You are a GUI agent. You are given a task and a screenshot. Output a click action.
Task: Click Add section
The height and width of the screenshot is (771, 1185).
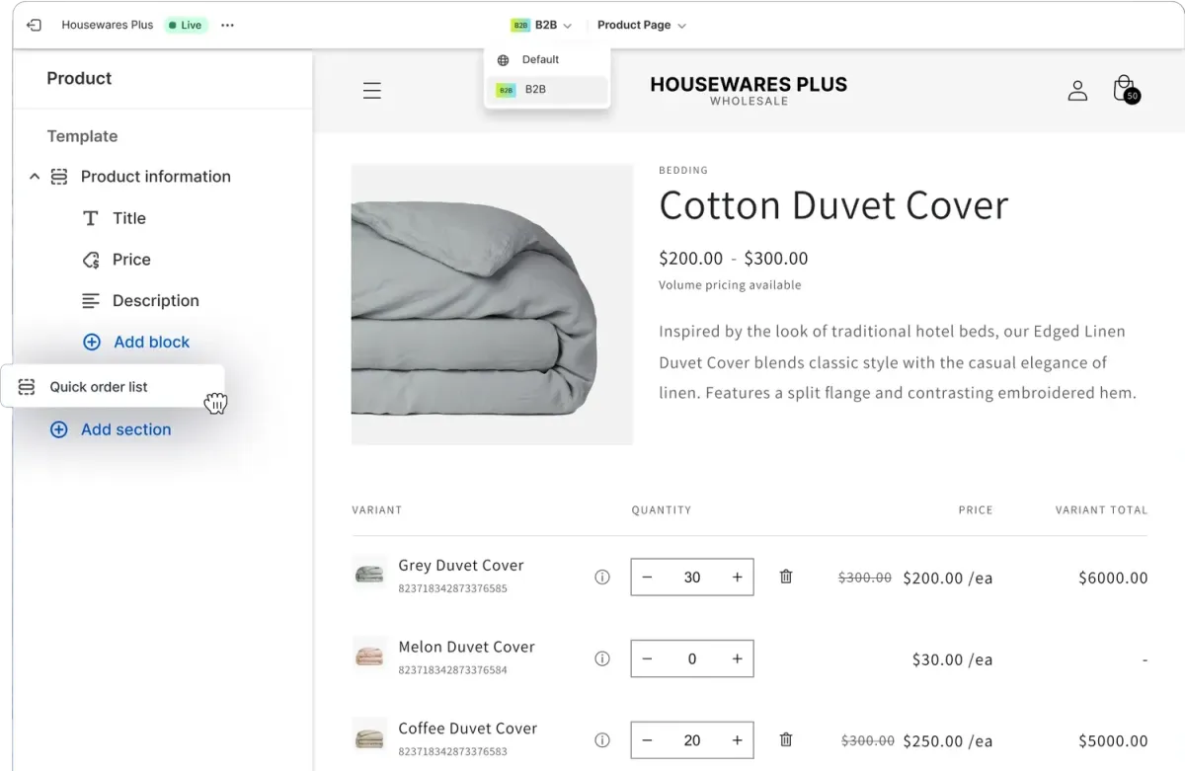coord(125,429)
